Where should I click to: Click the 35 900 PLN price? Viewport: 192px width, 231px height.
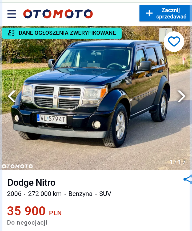pos(34,211)
